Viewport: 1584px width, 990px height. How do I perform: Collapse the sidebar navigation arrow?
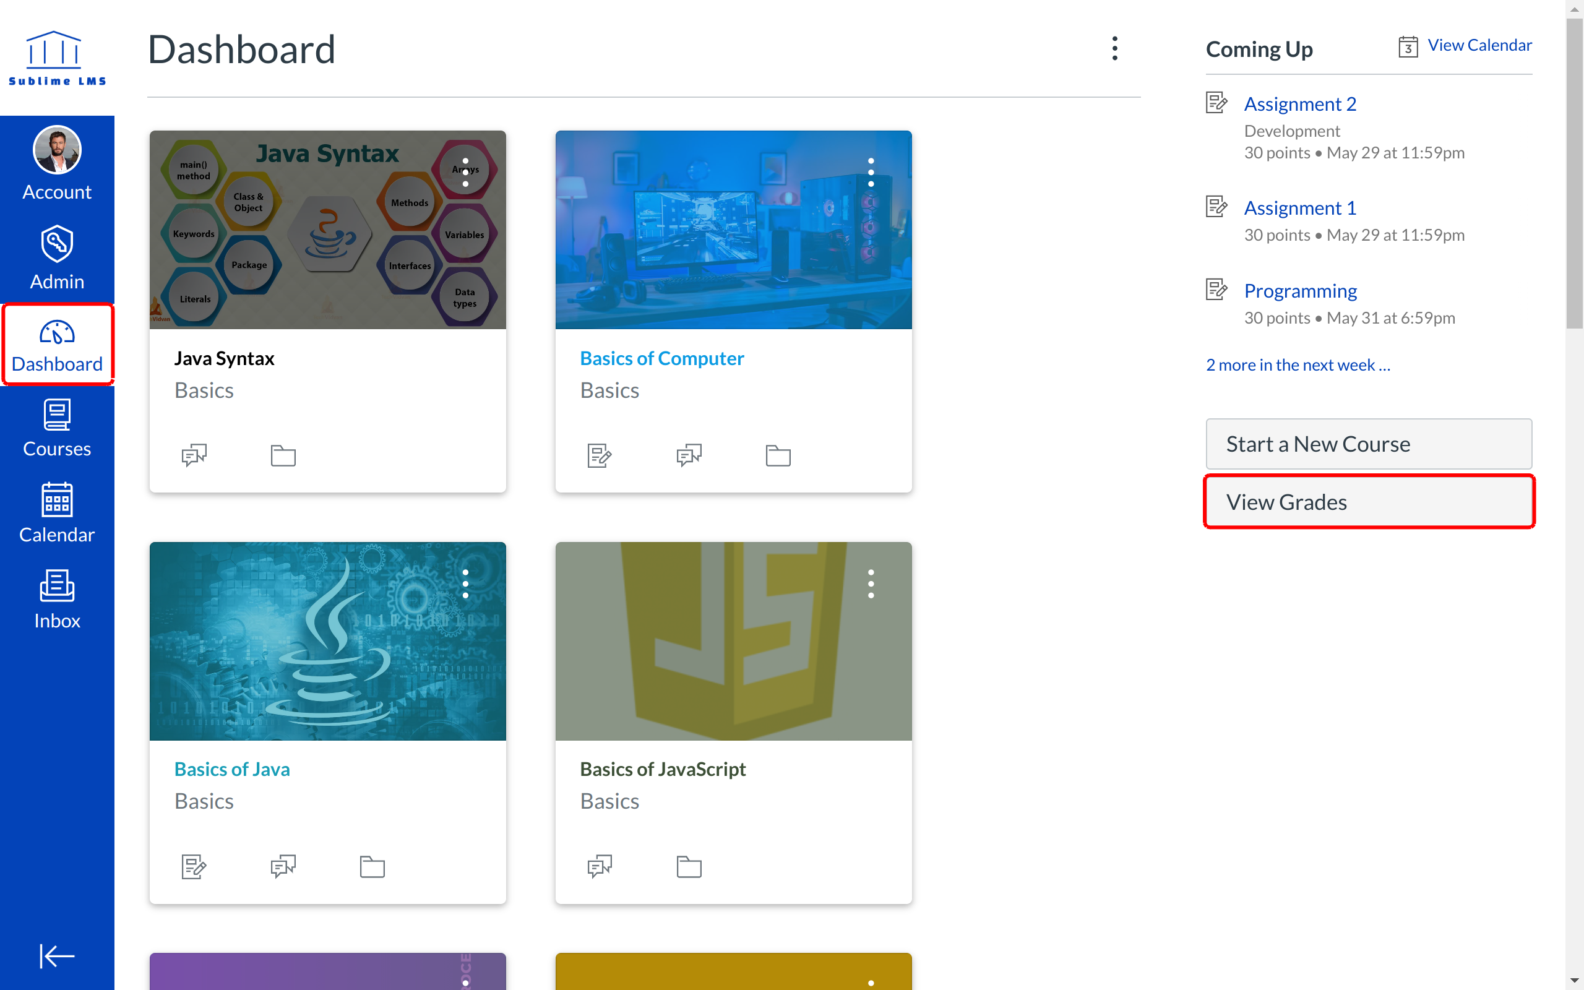coord(57,956)
